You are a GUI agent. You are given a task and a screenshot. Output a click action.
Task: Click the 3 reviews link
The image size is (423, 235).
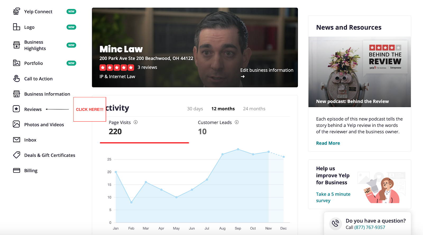[x=147, y=67]
